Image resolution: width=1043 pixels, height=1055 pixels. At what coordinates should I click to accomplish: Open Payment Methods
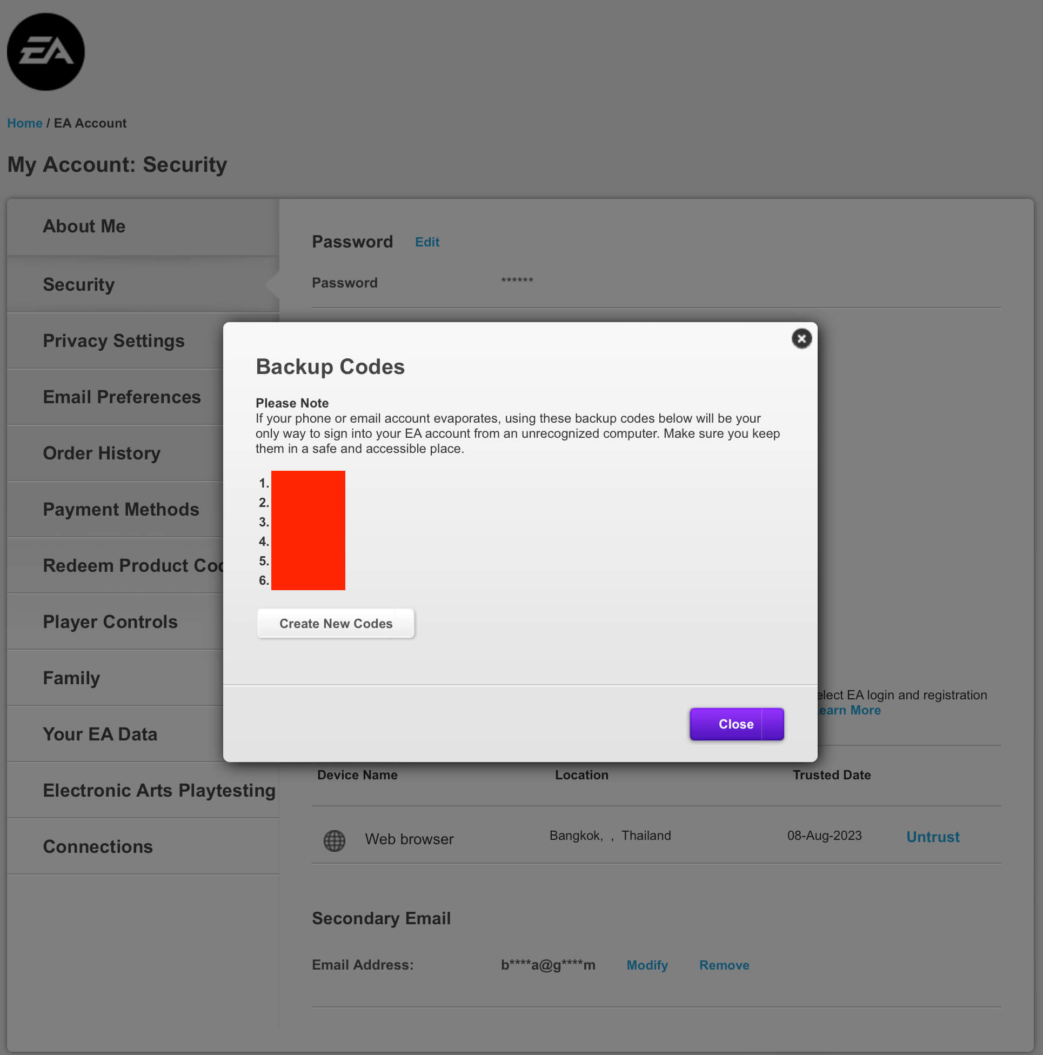click(x=121, y=510)
